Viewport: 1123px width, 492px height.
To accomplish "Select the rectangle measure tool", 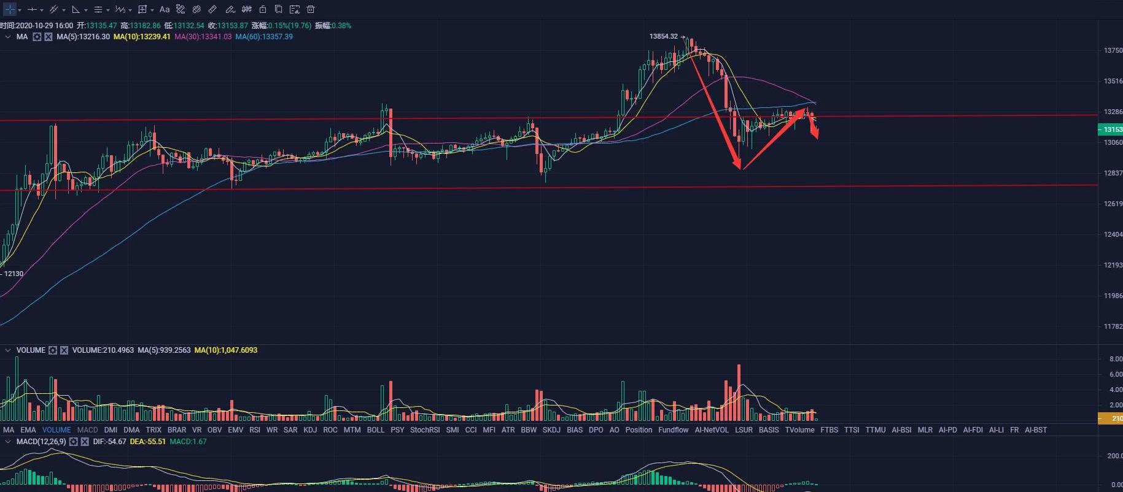I will point(142,9).
